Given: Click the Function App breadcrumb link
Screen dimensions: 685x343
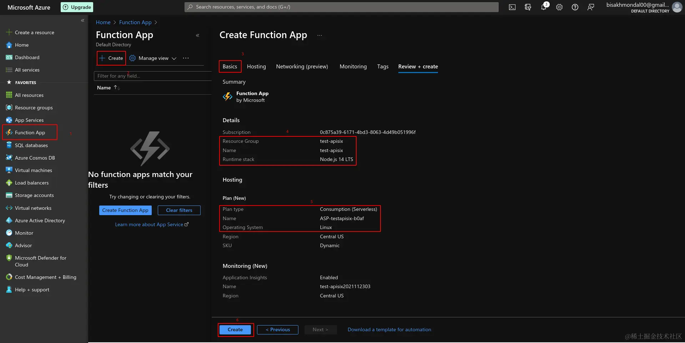Looking at the screenshot, I should [x=135, y=22].
